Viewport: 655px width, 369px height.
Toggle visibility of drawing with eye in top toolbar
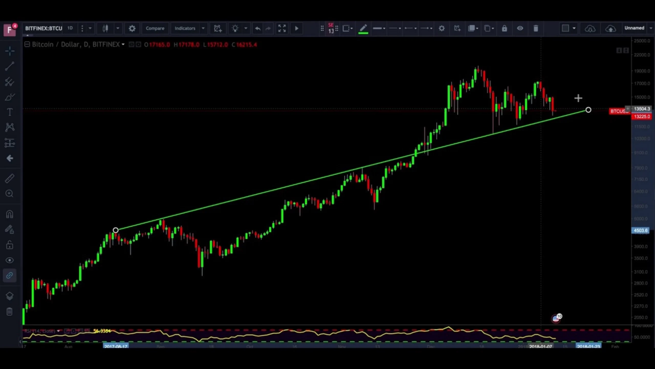tap(520, 29)
